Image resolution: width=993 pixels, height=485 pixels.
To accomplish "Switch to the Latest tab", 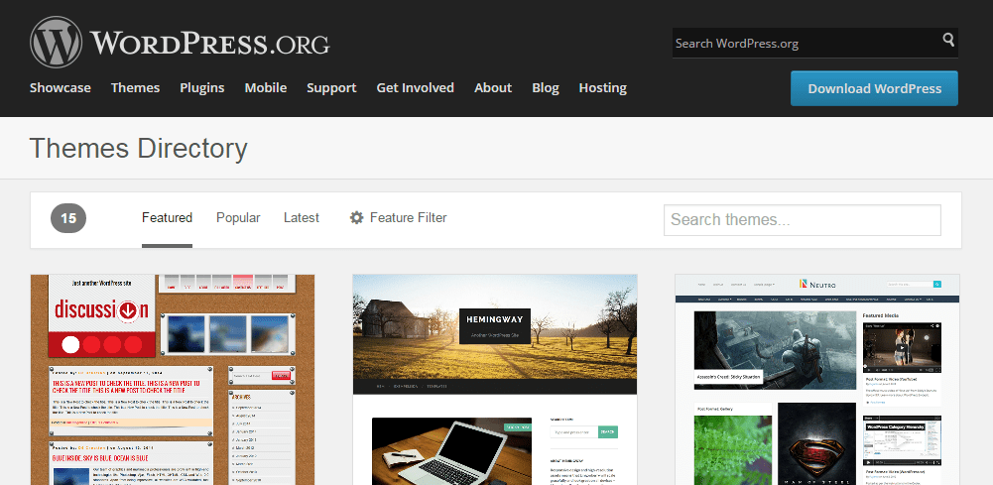I will click(301, 218).
